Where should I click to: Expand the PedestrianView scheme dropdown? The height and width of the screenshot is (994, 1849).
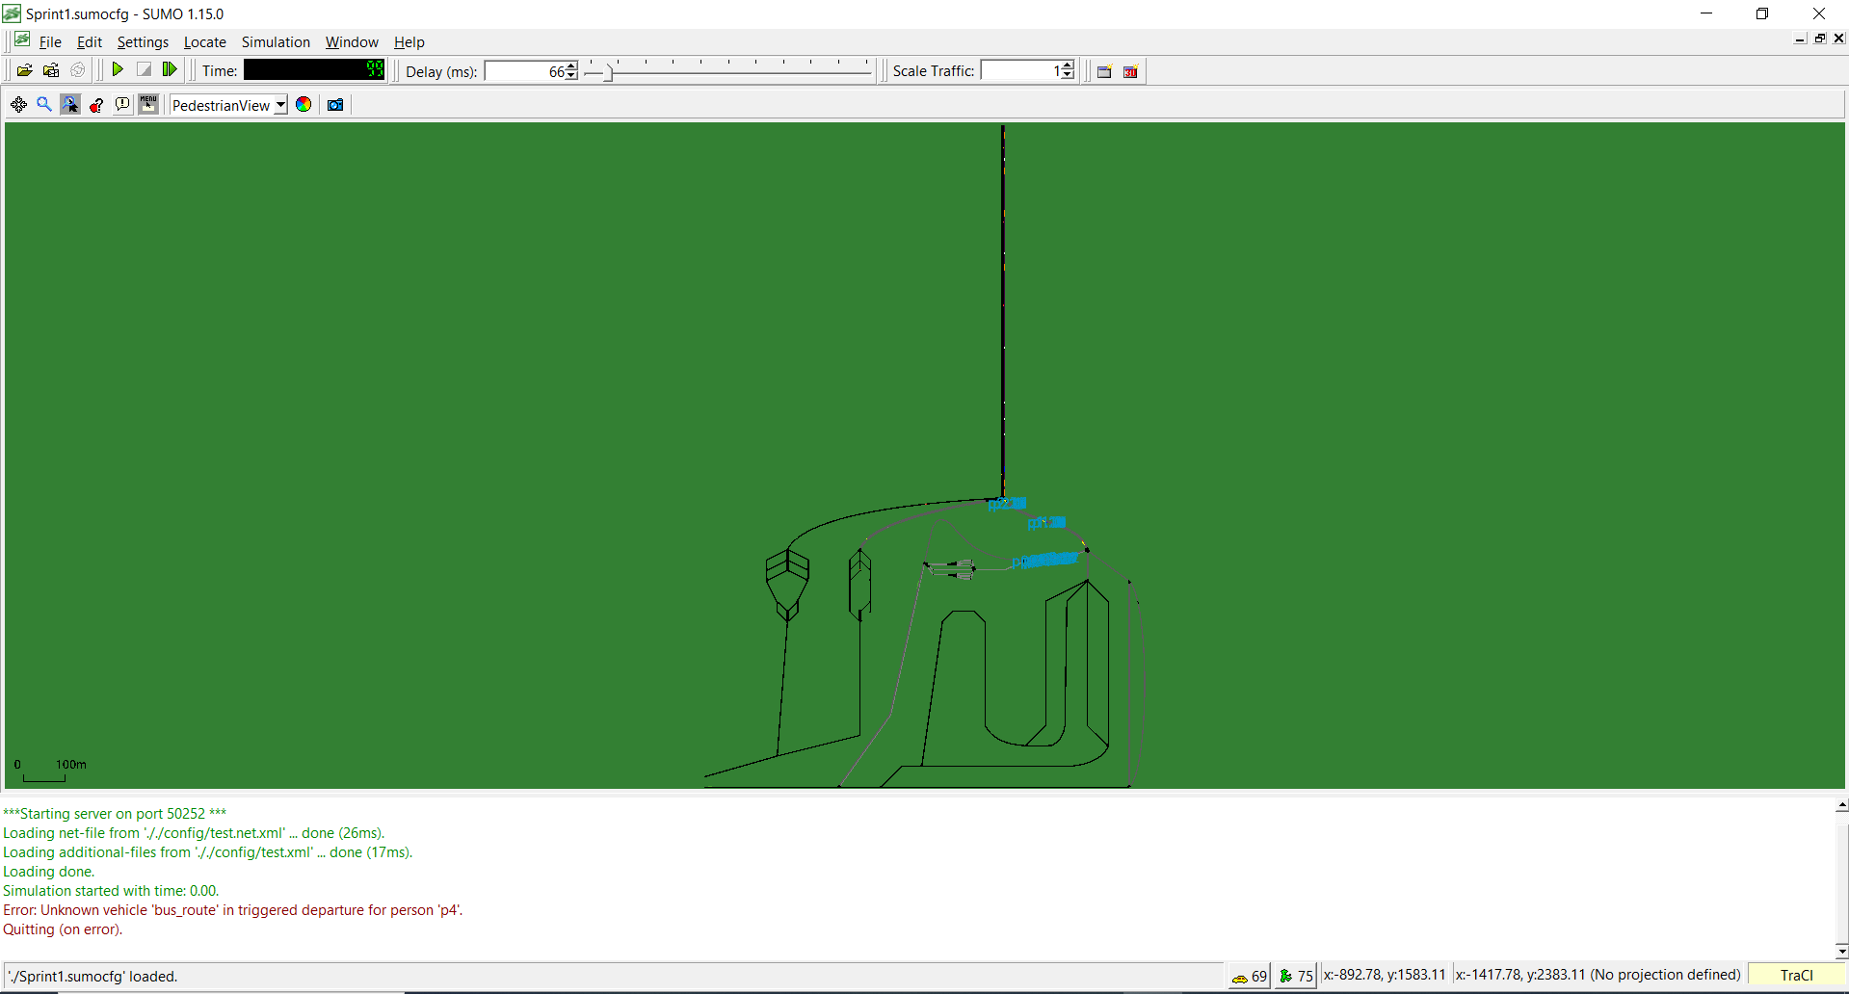(x=280, y=105)
